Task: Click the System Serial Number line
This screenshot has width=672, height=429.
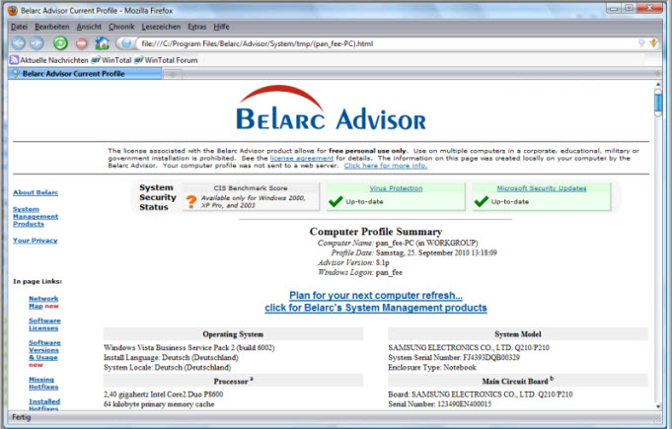Action: [454, 357]
